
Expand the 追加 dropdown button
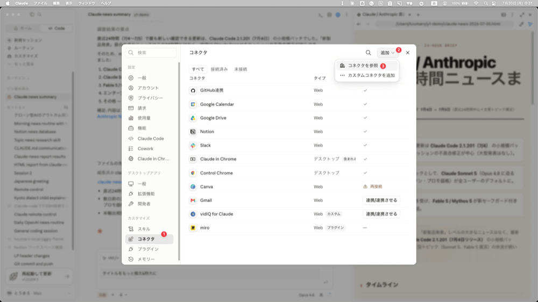387,53
